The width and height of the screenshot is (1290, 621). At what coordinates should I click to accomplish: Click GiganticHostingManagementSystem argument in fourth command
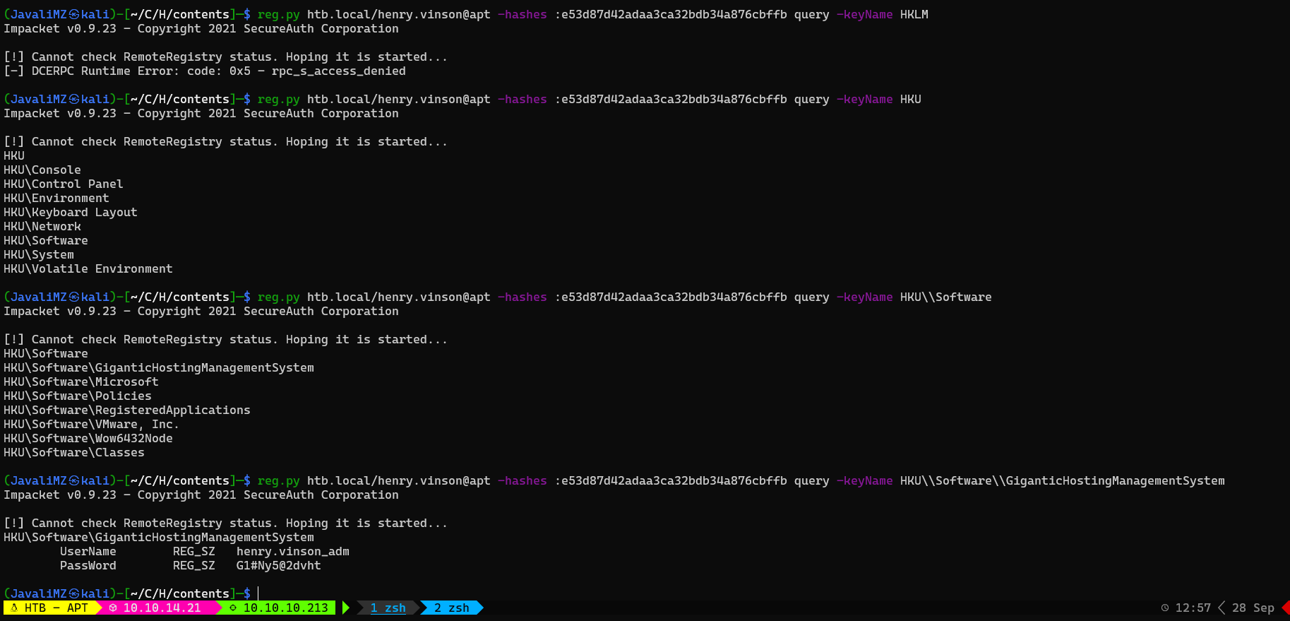1116,480
